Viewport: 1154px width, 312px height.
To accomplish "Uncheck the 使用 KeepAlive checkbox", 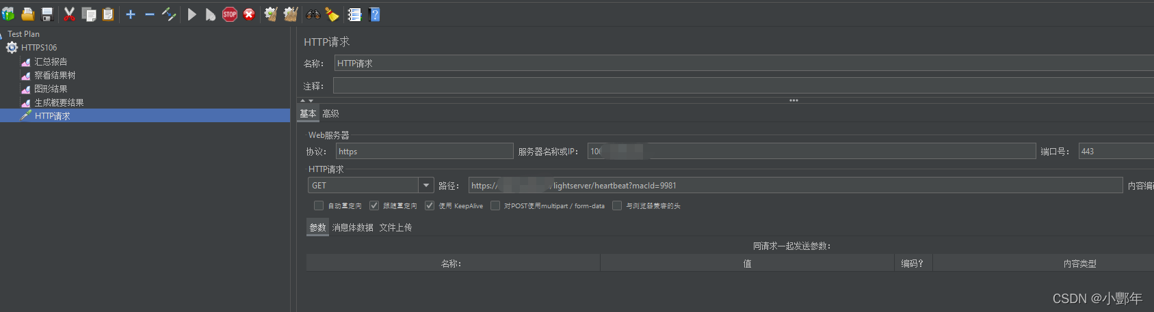I will coord(430,205).
